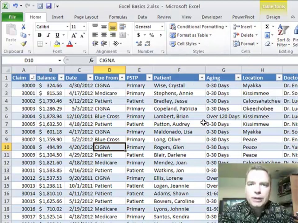Open the Patient column filter dropdown

click(x=202, y=77)
